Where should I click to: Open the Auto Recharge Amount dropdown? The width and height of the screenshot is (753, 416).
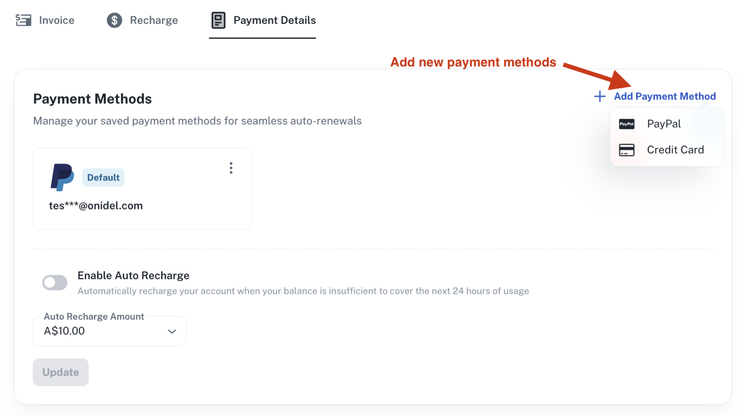point(110,331)
